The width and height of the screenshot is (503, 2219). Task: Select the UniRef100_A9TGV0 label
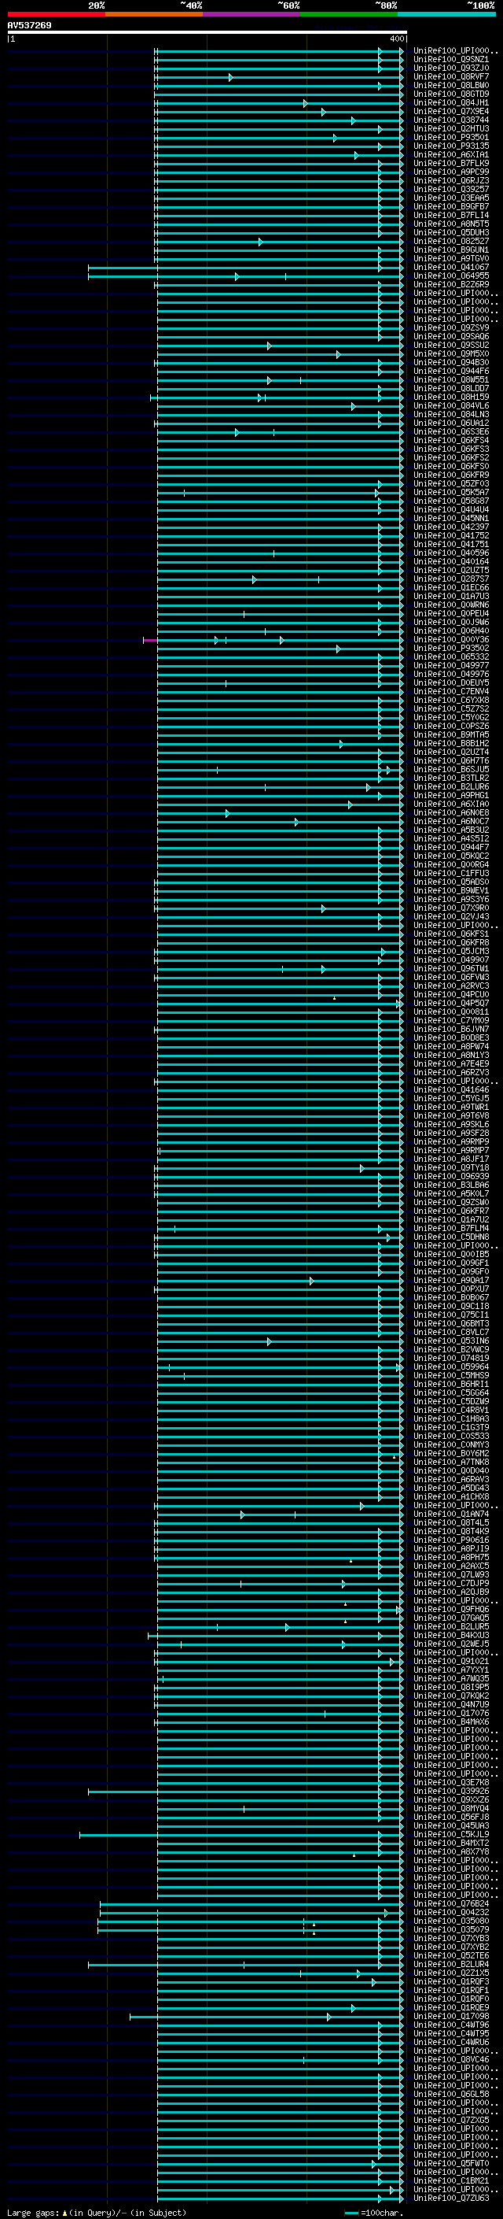coord(450,258)
